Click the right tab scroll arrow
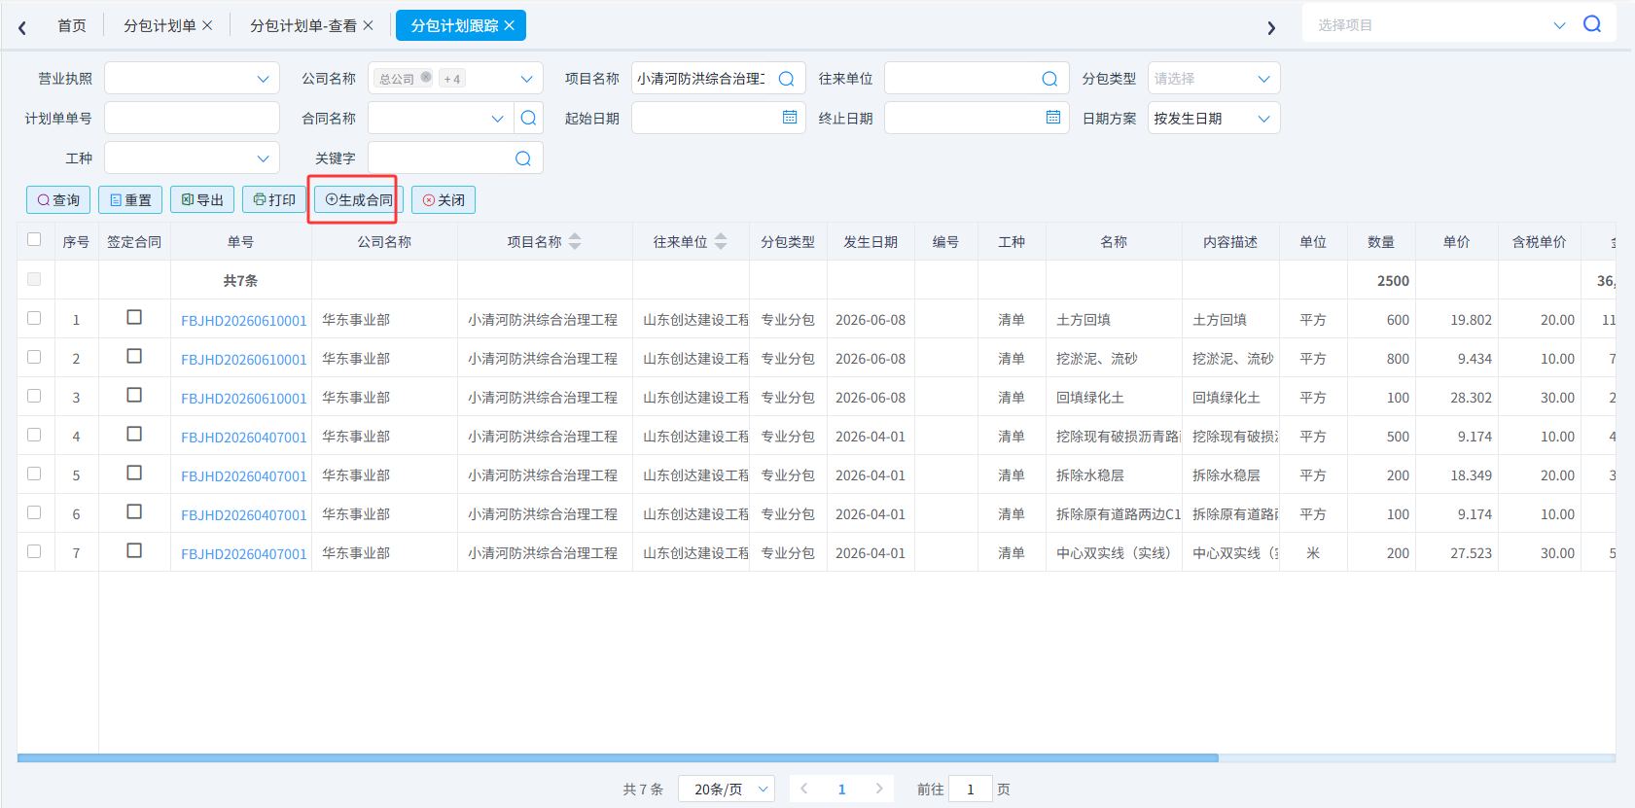 pos(1271,27)
